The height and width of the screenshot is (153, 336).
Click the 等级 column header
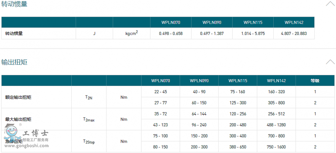click(x=315, y=81)
